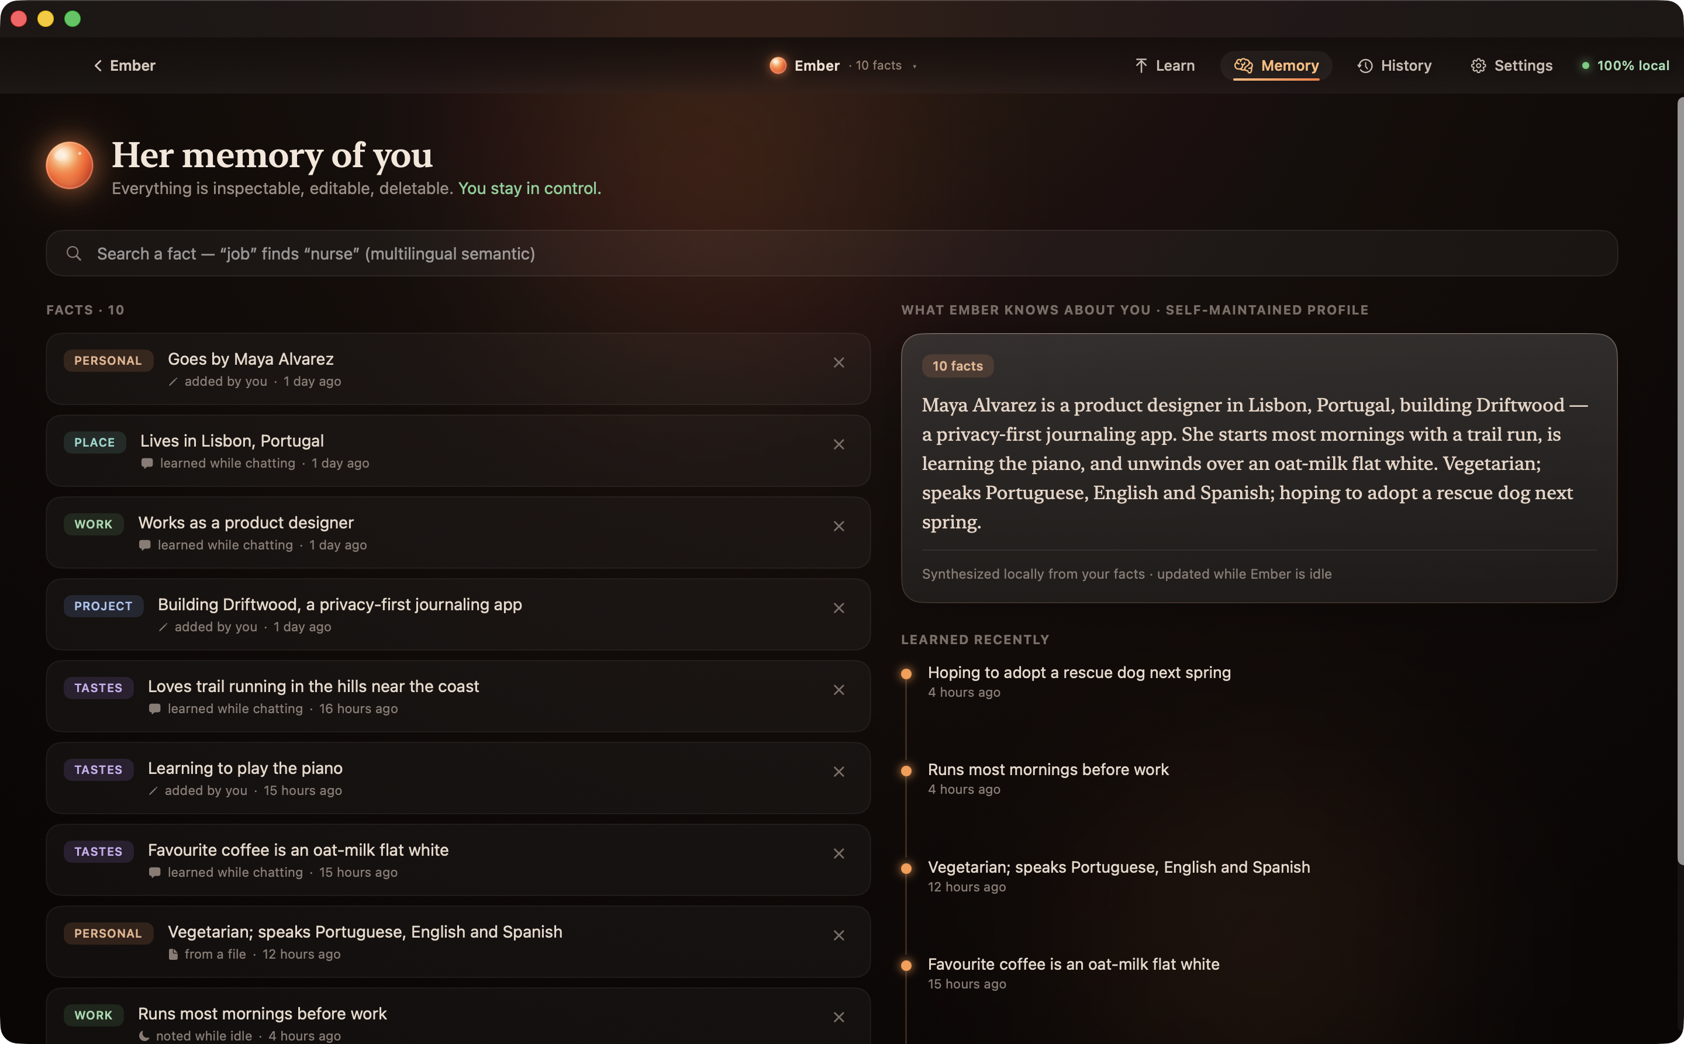The image size is (1684, 1044).
Task: Go back via the Ember chevron
Action: tap(125, 65)
